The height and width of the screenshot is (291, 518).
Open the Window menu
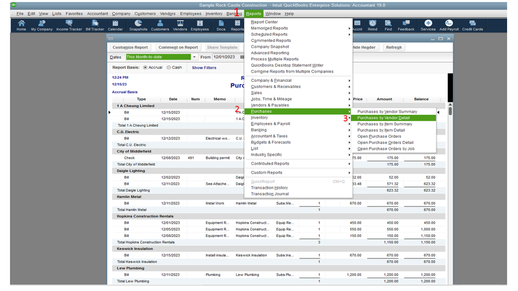click(x=273, y=13)
